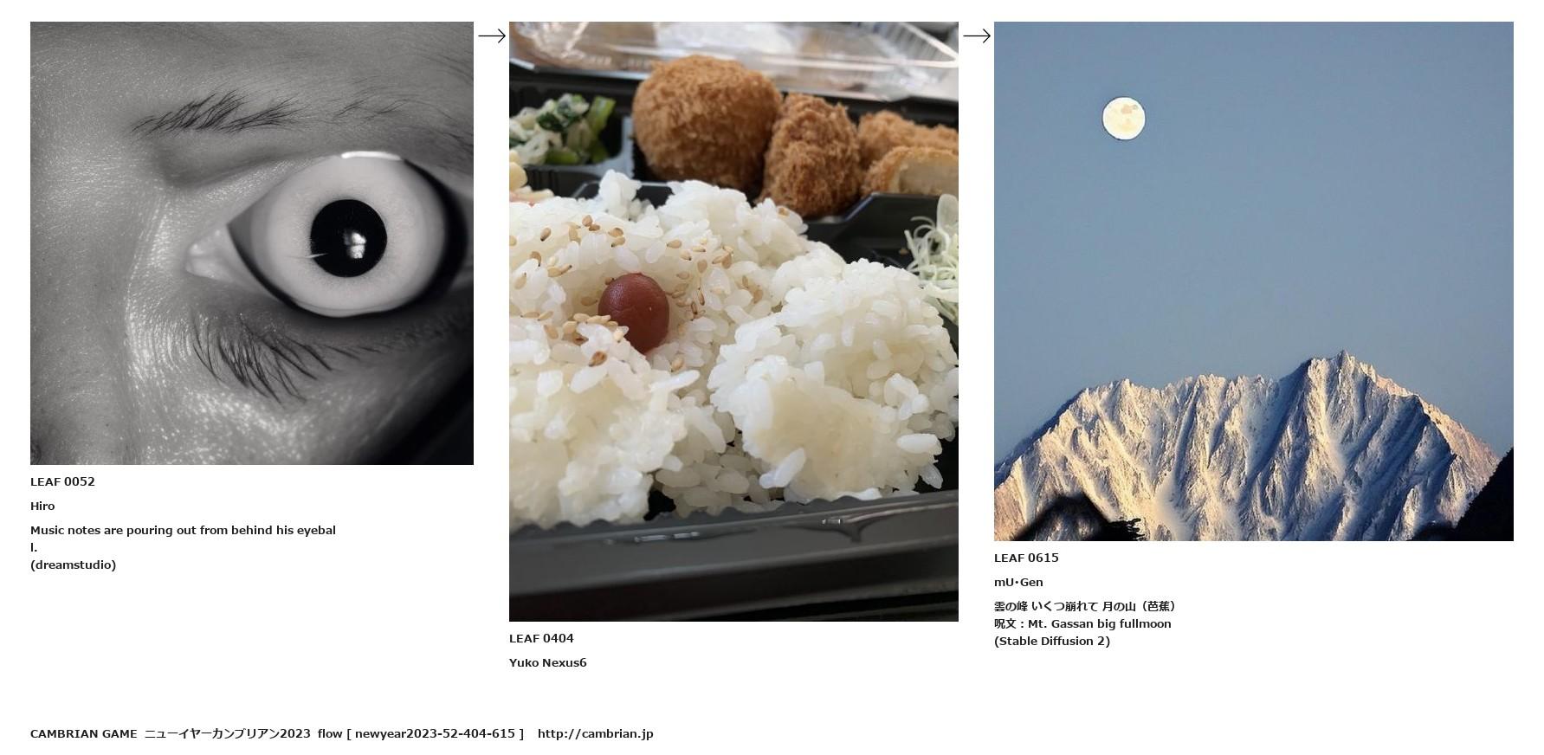Screen dimensions: 1544x755
Task: Click the arrow between rice and mountain images
Action: tap(977, 35)
